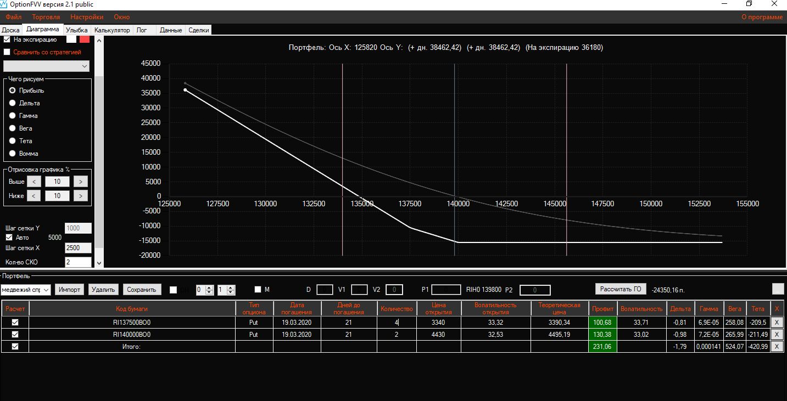Remove the RI137500BO0 row with its X button
787x401 pixels.
tap(777, 322)
